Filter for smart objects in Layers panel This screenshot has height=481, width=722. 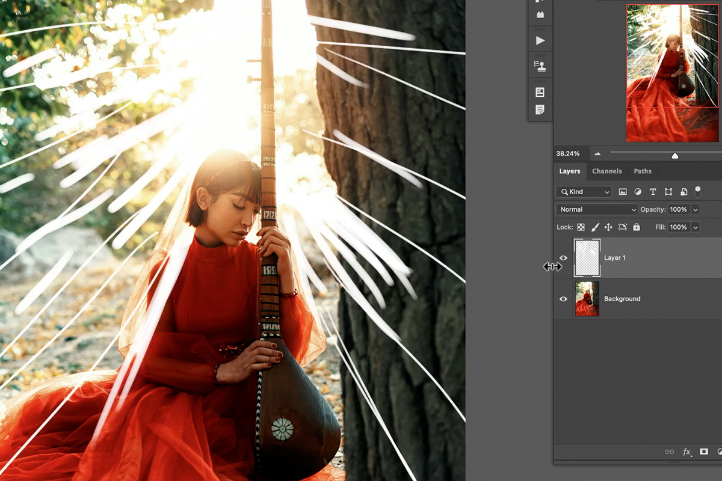[684, 192]
